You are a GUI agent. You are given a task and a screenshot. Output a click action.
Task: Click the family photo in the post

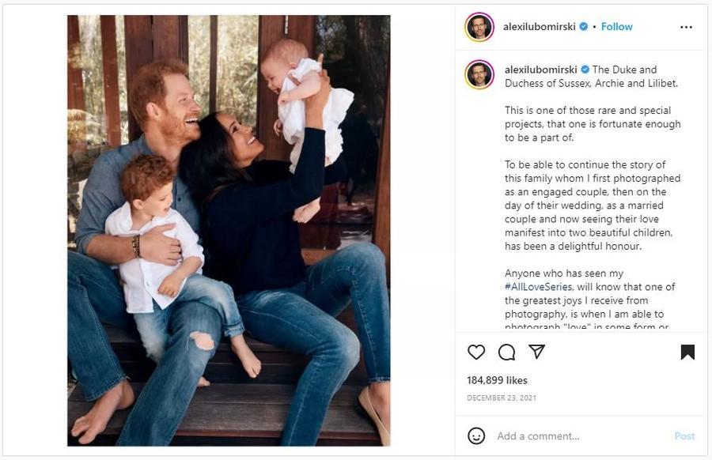coord(229,230)
